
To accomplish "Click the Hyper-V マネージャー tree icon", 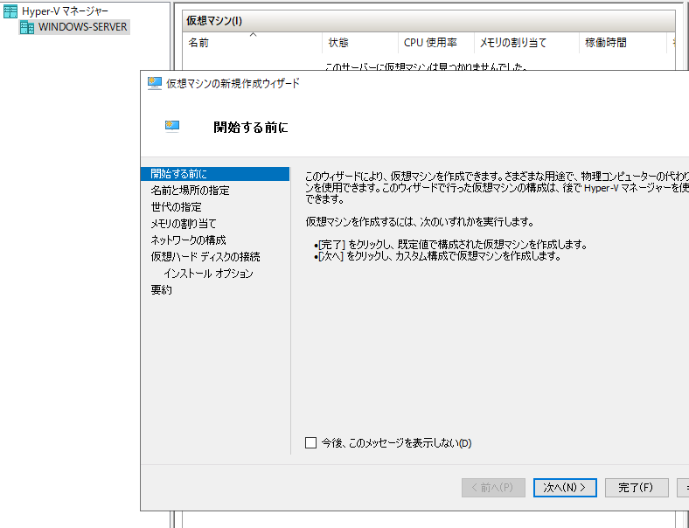I will coord(10,11).
